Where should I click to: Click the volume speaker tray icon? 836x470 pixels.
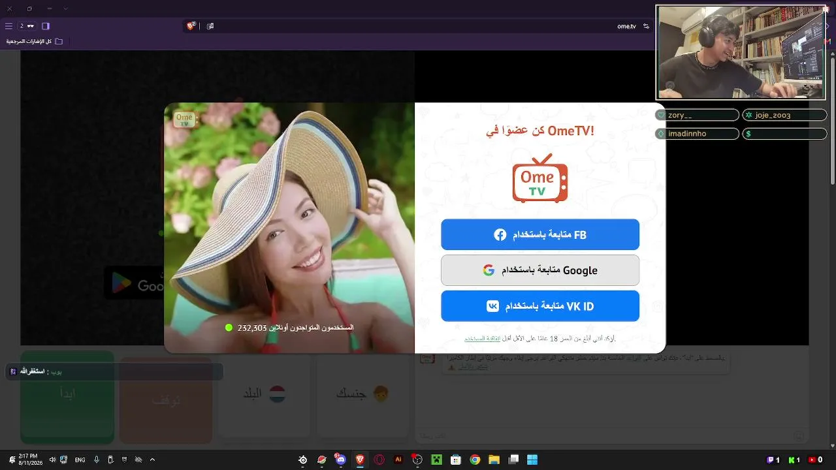[53, 460]
